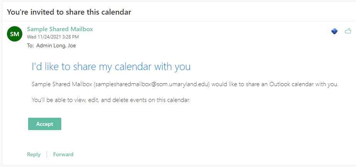356x167 pixels.
Task: Click the green SM sender avatar
Action: (x=15, y=34)
